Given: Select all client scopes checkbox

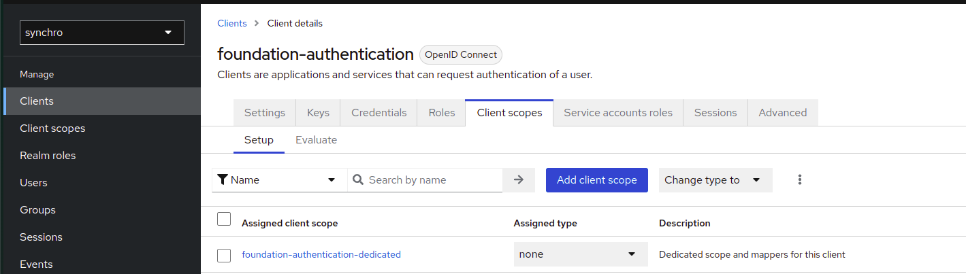Looking at the screenshot, I should click(x=224, y=219).
